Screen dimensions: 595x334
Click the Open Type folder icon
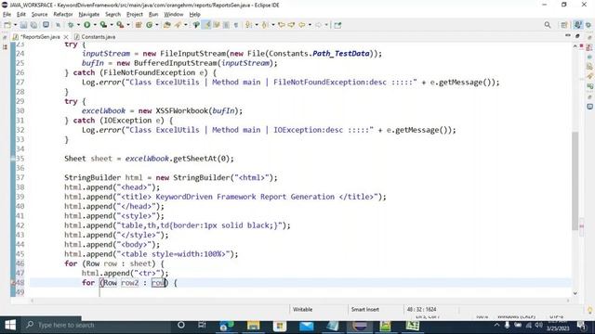[167, 25]
